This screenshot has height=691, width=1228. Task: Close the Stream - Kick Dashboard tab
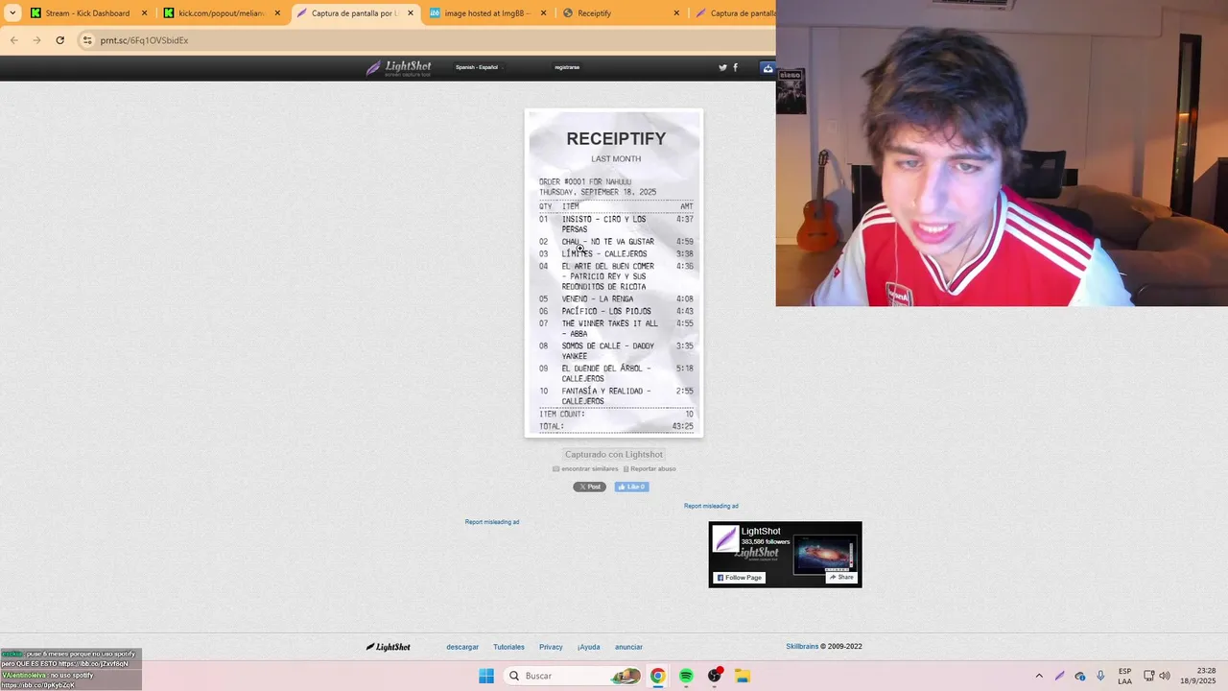point(145,13)
